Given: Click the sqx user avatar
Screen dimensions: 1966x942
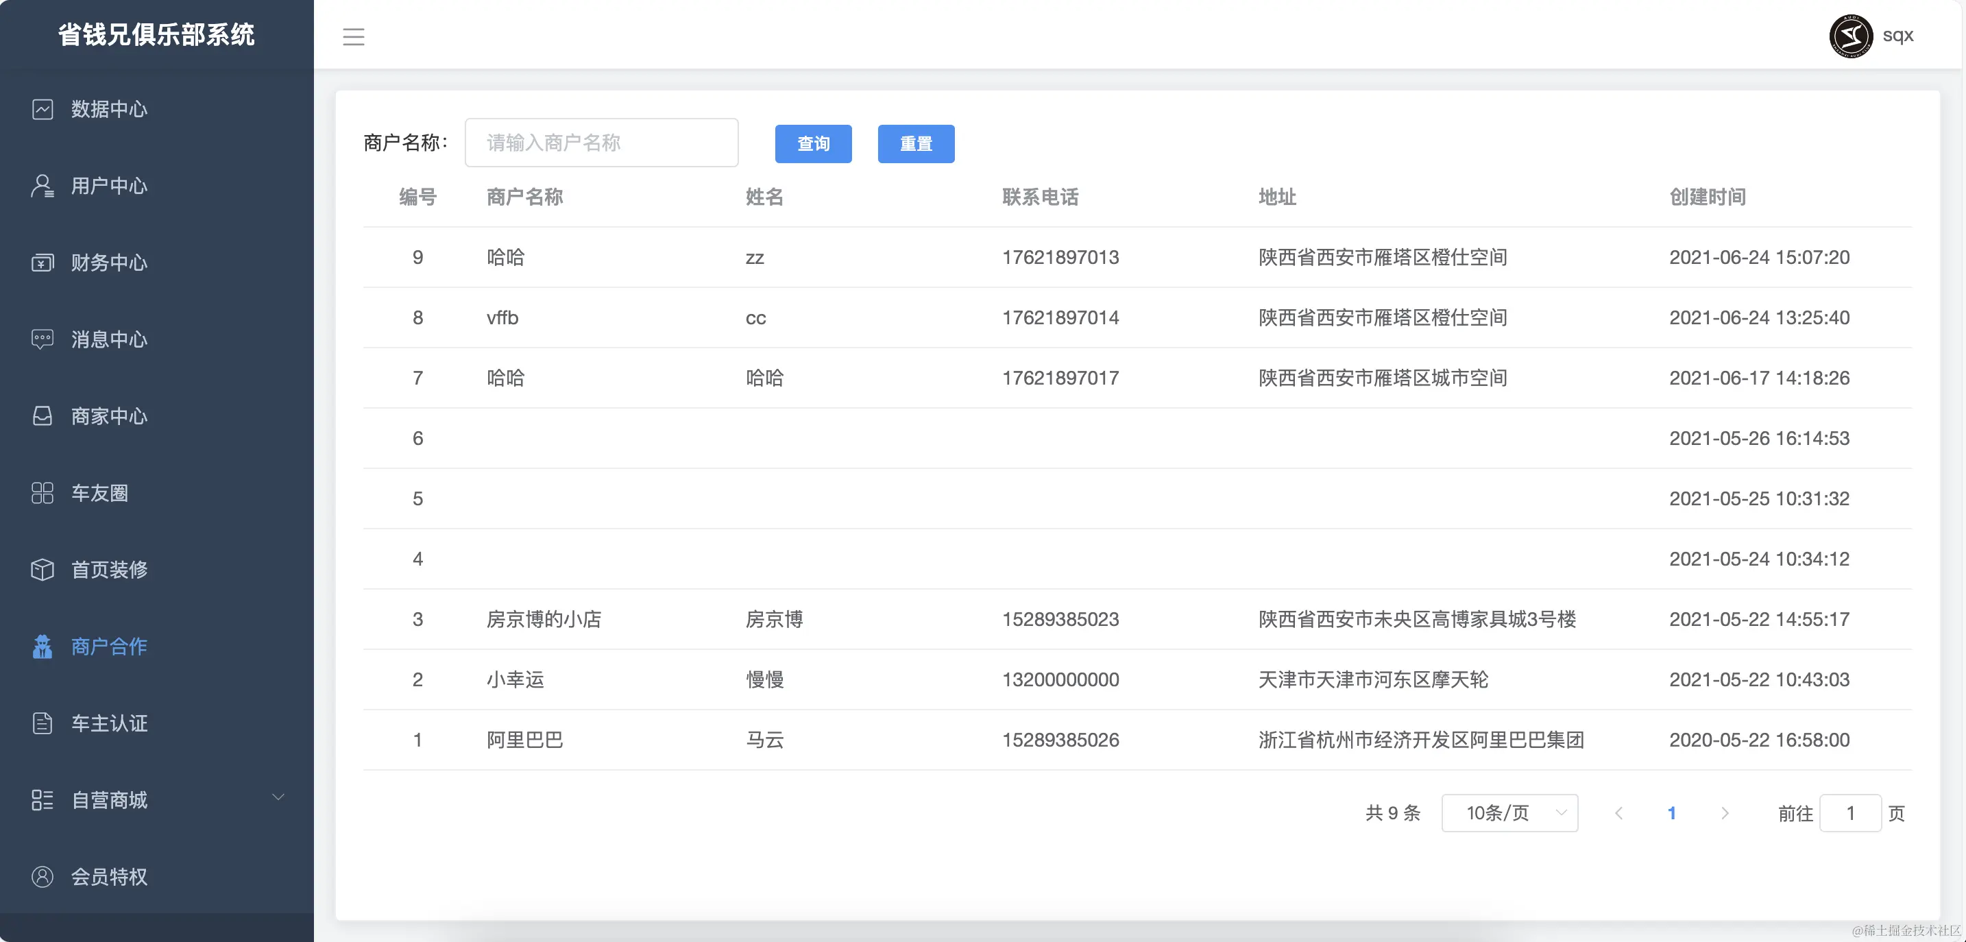Looking at the screenshot, I should pos(1851,36).
